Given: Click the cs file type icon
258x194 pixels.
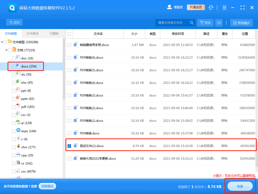Looking at the screenshot, I should tap(18, 162).
